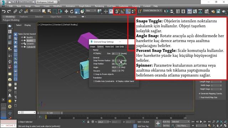
Task: Click the Auto Key button
Action: [x=166, y=122]
